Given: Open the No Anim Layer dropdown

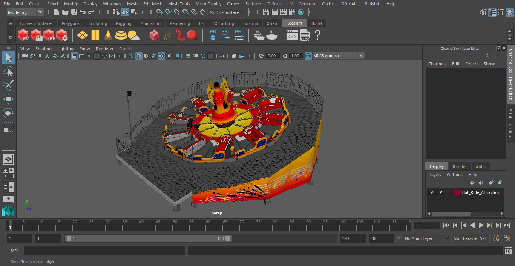Looking at the screenshot, I should 422,238.
